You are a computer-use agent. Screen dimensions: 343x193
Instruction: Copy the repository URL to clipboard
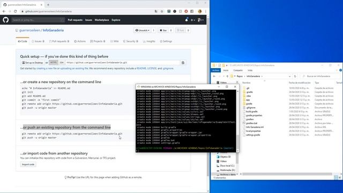183,63
